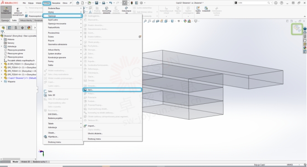
Task: Click the search input field at the top right
Action: pos(252,3)
